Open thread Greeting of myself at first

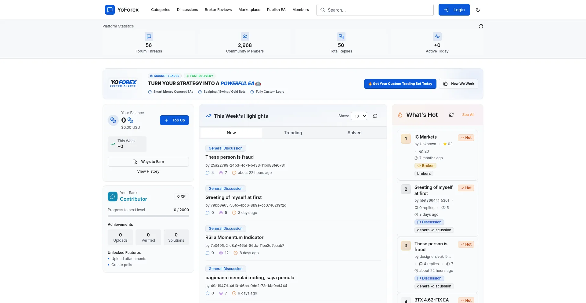coord(233,197)
